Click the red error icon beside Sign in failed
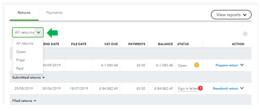The image size is (260, 111). tap(201, 88)
